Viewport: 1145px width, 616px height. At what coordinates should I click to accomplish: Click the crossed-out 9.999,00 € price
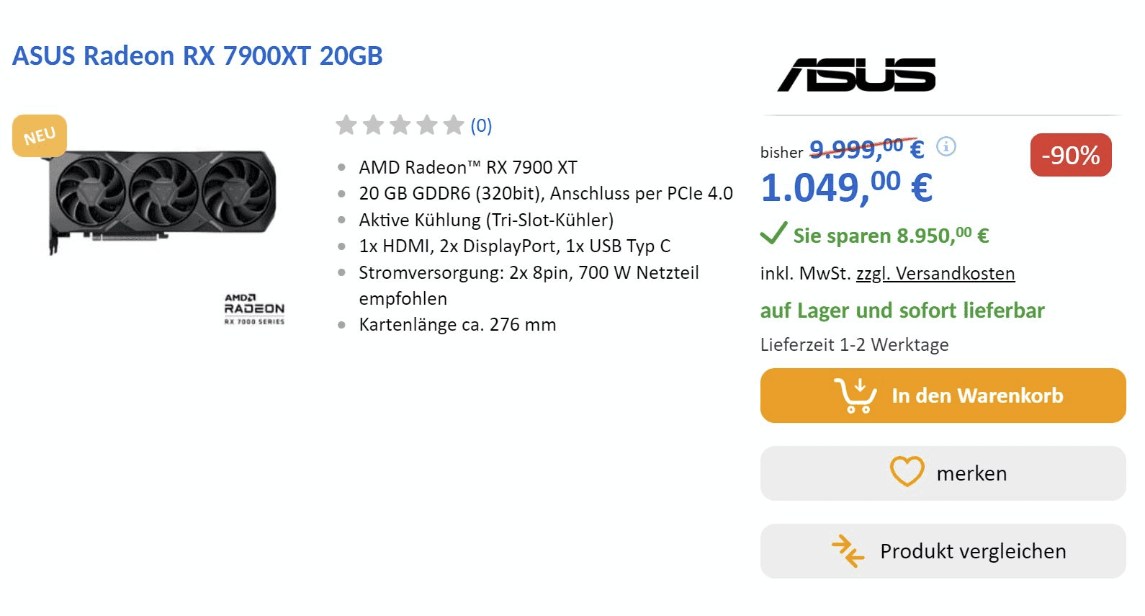tap(866, 149)
